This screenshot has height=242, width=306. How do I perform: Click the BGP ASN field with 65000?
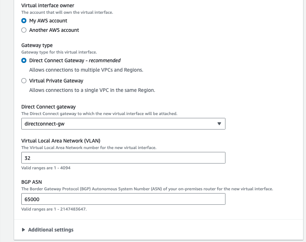coord(123,199)
